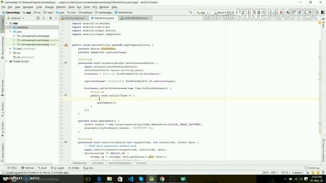This screenshot has width=326, height=183.
Task: Open the Navigate menu
Action: pos(28,7)
